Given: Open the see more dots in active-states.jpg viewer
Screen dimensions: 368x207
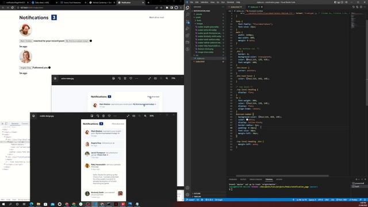Looking at the screenshot, I should [x=137, y=78].
